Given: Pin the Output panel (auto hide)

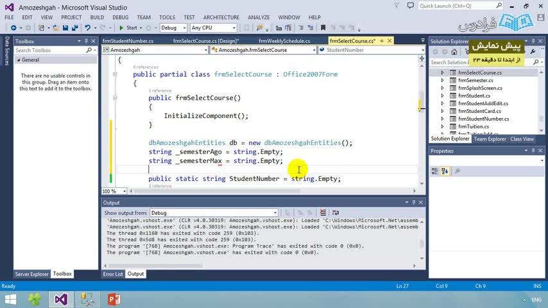Looking at the screenshot, I should pyautogui.click(x=414, y=202).
